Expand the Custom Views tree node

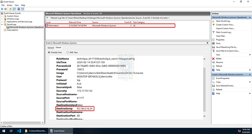point(2,16)
